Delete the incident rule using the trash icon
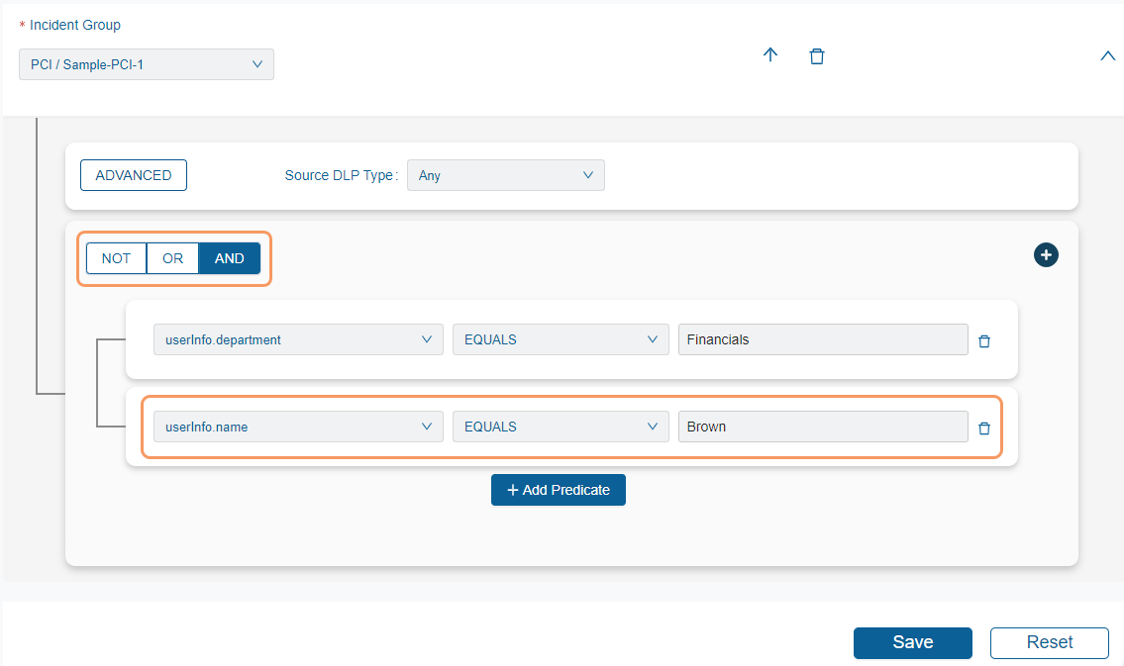Image resolution: width=1124 pixels, height=666 pixels. (817, 55)
